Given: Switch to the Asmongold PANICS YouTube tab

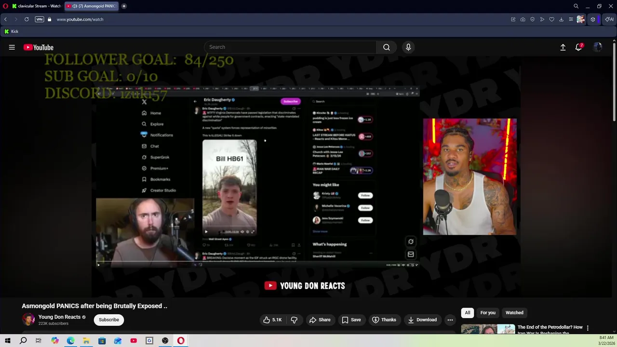Looking at the screenshot, I should pyautogui.click(x=92, y=6).
